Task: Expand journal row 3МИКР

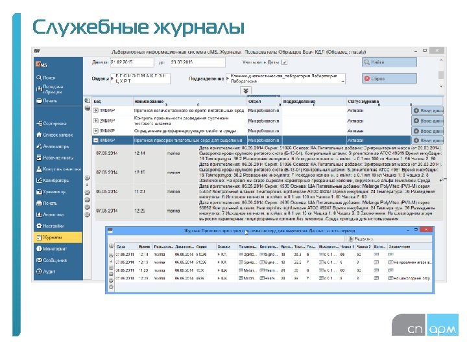Action: tap(96, 131)
